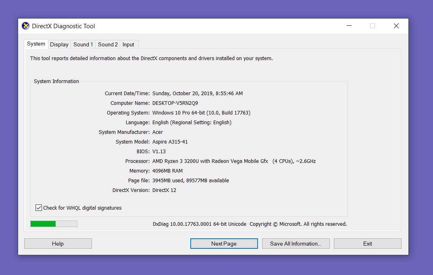Viewport: 433px width, 275px height.
Task: Click the 4096MB RAM memory value
Action: (168, 171)
